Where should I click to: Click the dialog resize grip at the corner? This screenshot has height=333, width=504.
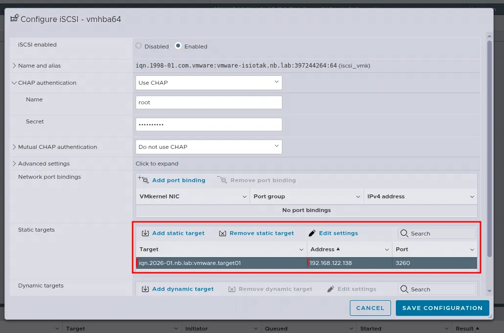(490, 316)
